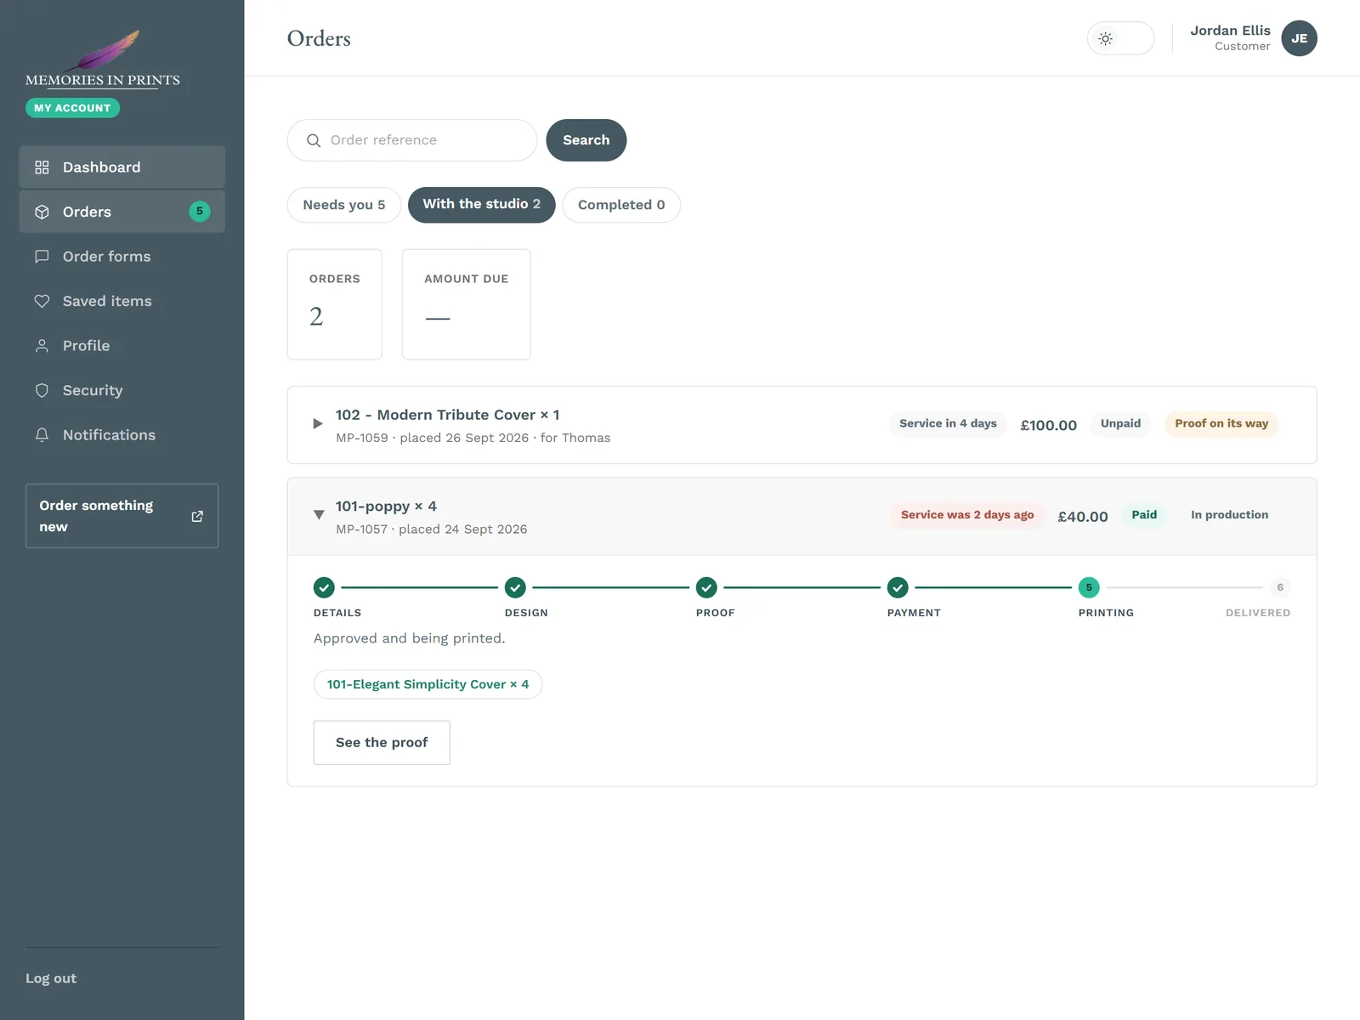Click See the proof button
The height and width of the screenshot is (1020, 1360).
click(382, 743)
